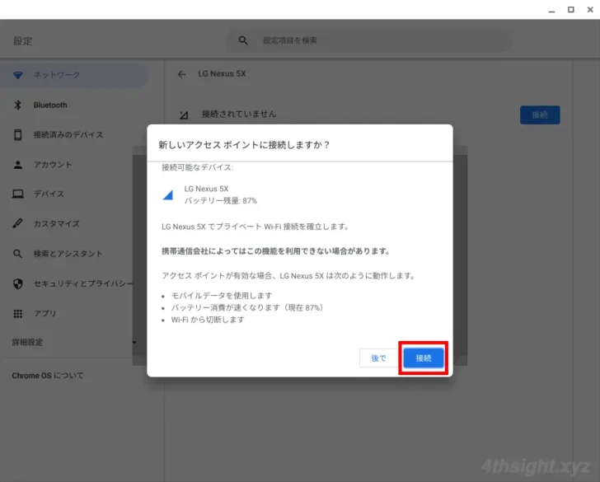Image resolution: width=600 pixels, height=482 pixels.
Task: Click the grid icon for アプリ
Action: [18, 314]
